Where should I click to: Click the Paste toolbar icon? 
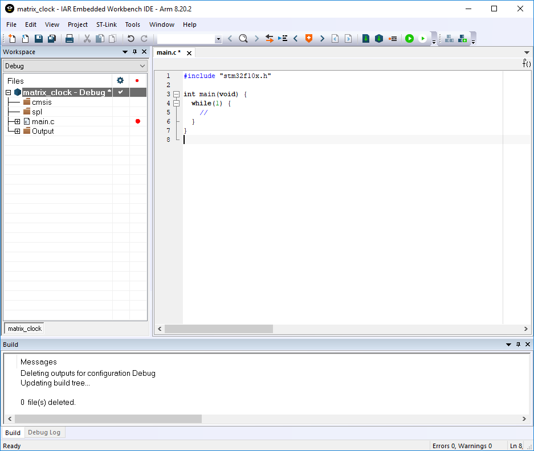(113, 39)
